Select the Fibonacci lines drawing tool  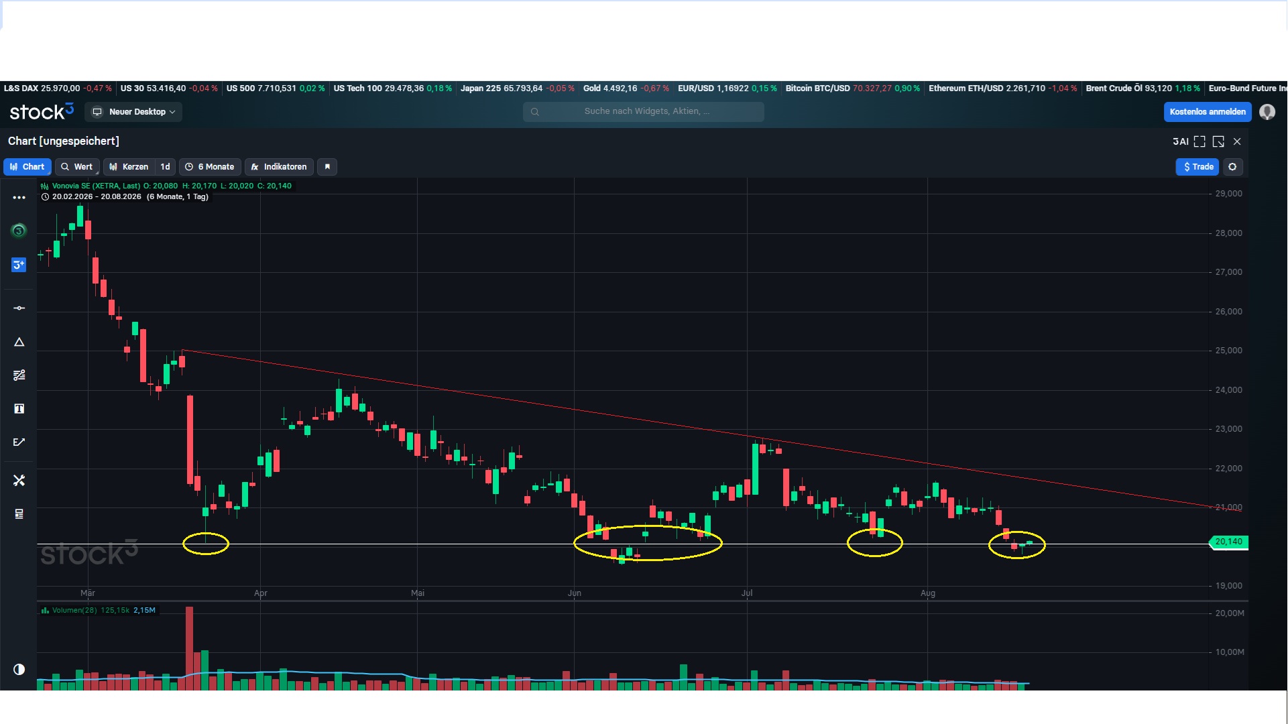point(19,375)
